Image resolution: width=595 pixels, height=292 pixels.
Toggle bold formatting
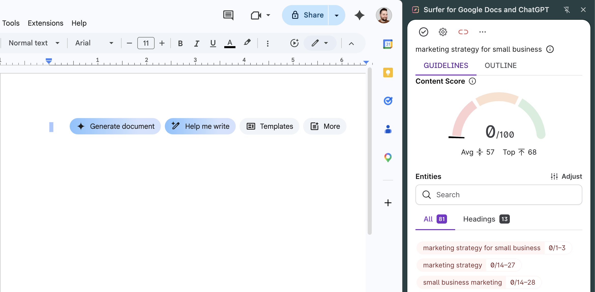click(180, 43)
